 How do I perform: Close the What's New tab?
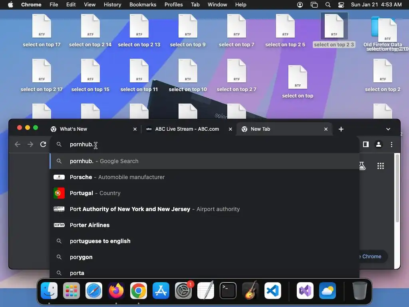coord(135,129)
